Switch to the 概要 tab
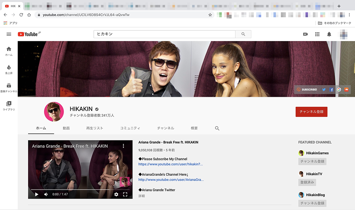The image size is (355, 210). [x=194, y=128]
